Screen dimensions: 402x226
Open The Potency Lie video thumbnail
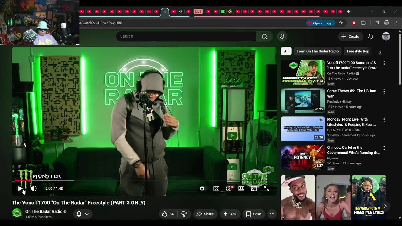tap(303, 157)
